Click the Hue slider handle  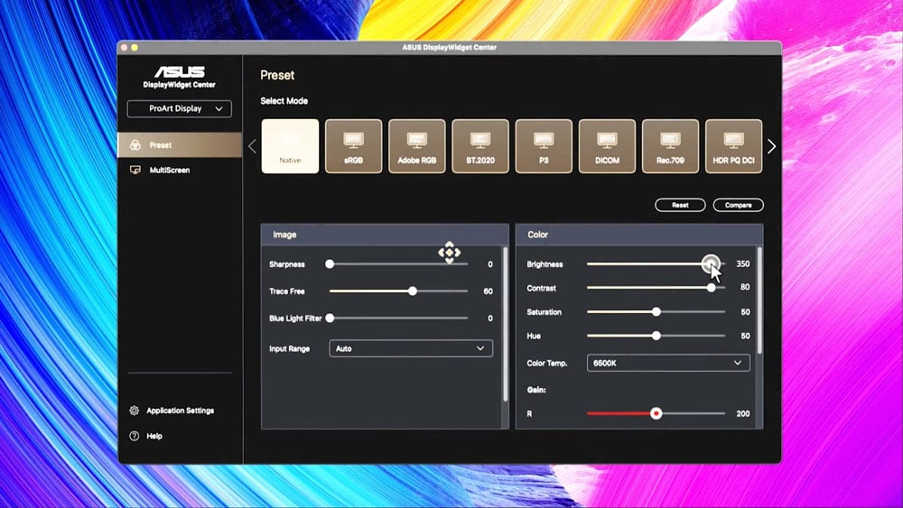[656, 336]
